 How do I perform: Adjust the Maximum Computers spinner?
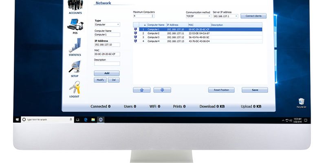click(x=153, y=16)
